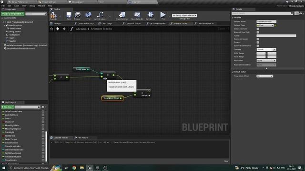Image resolution: width=305 pixels, height=171 pixels.
Task: Navigate back with the graph arrow
Action: (x=58, y=28)
